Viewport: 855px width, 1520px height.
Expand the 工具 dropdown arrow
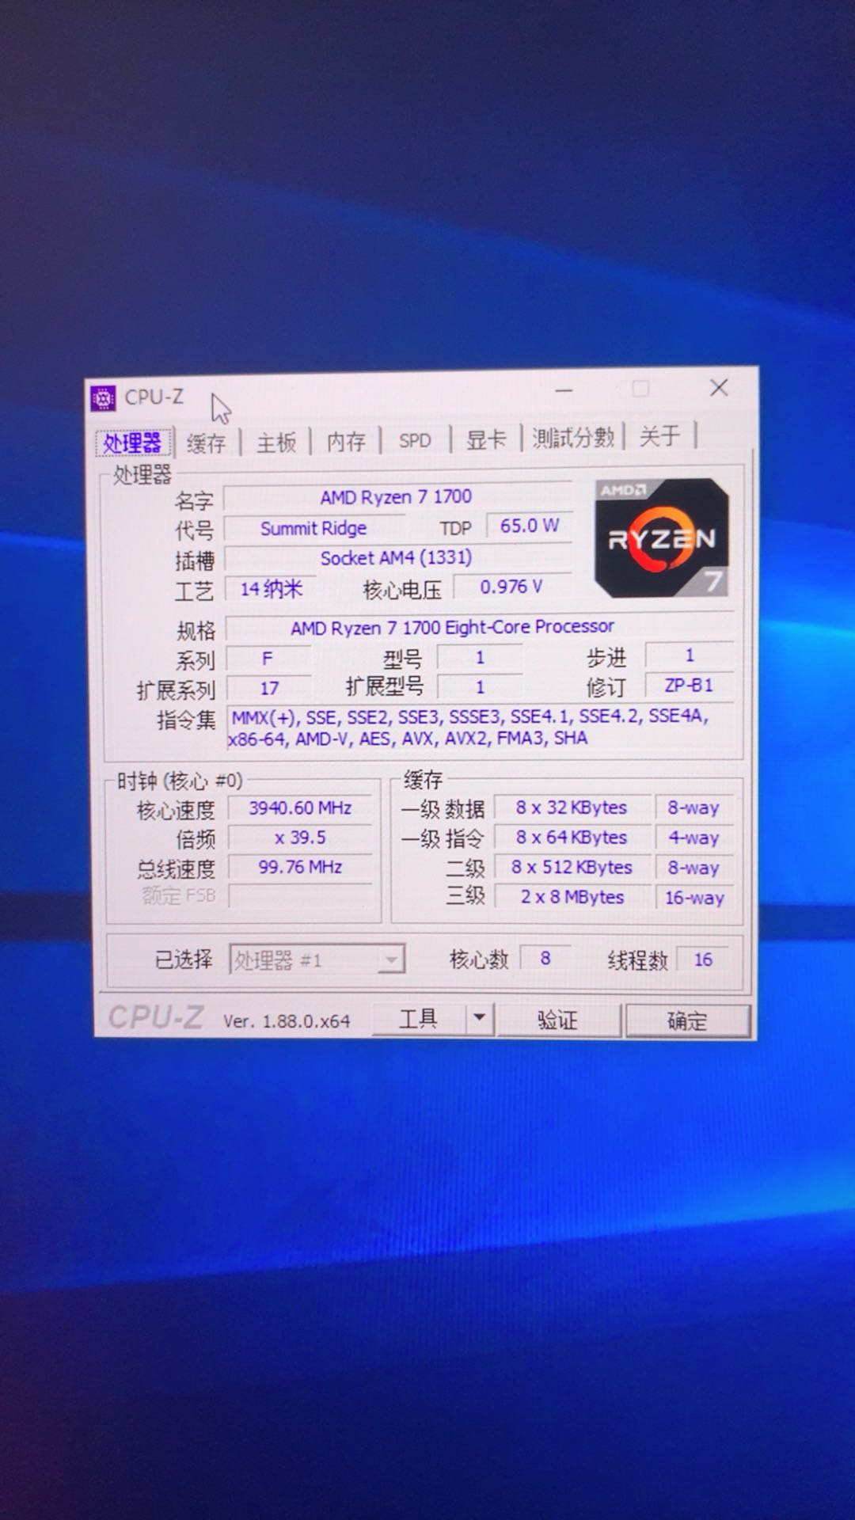click(480, 1019)
